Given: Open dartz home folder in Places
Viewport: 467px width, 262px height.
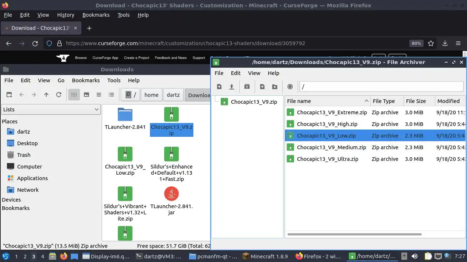Looking at the screenshot, I should coord(23,132).
